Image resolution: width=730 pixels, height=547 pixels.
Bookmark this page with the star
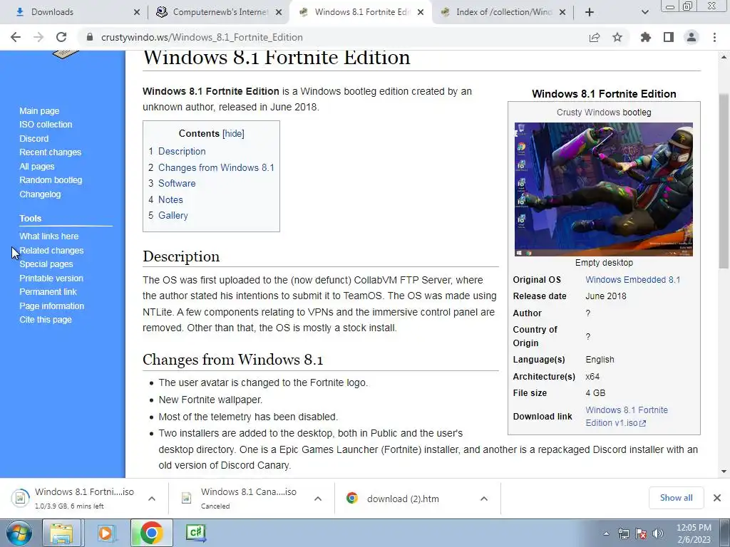click(617, 37)
